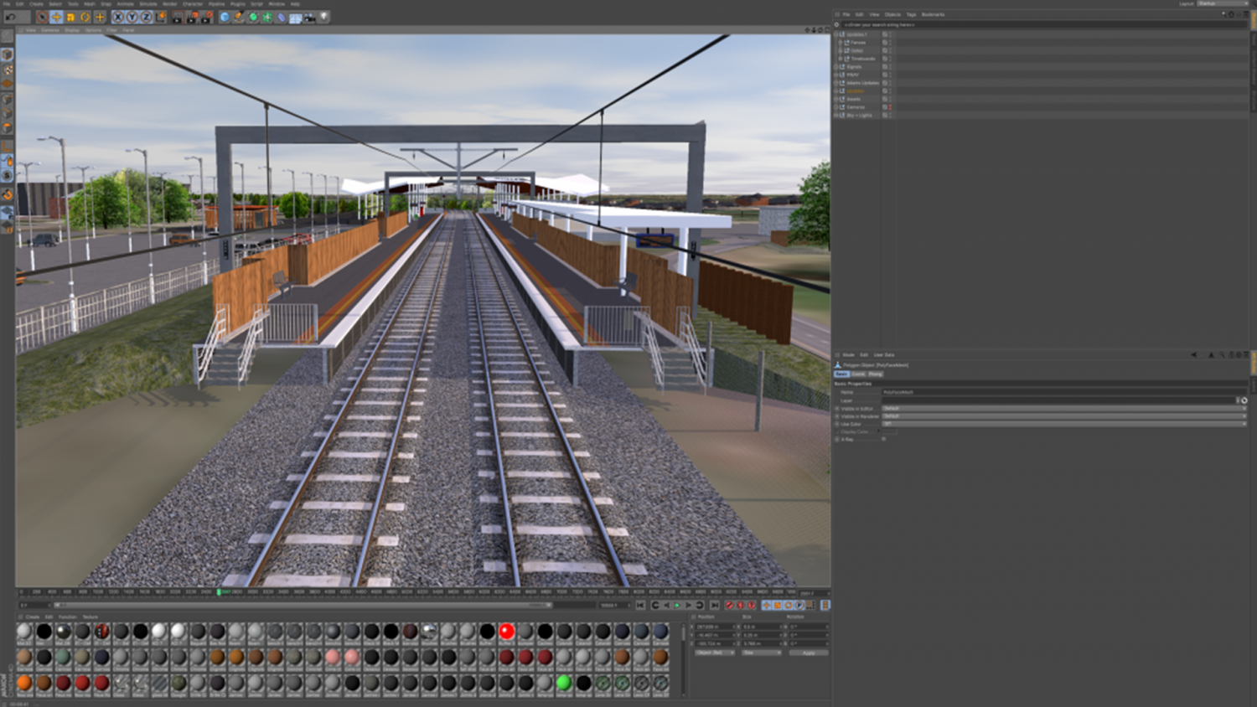This screenshot has height=707, width=1257.
Task: Open the Edit Render Settings icon
Action: tap(205, 16)
